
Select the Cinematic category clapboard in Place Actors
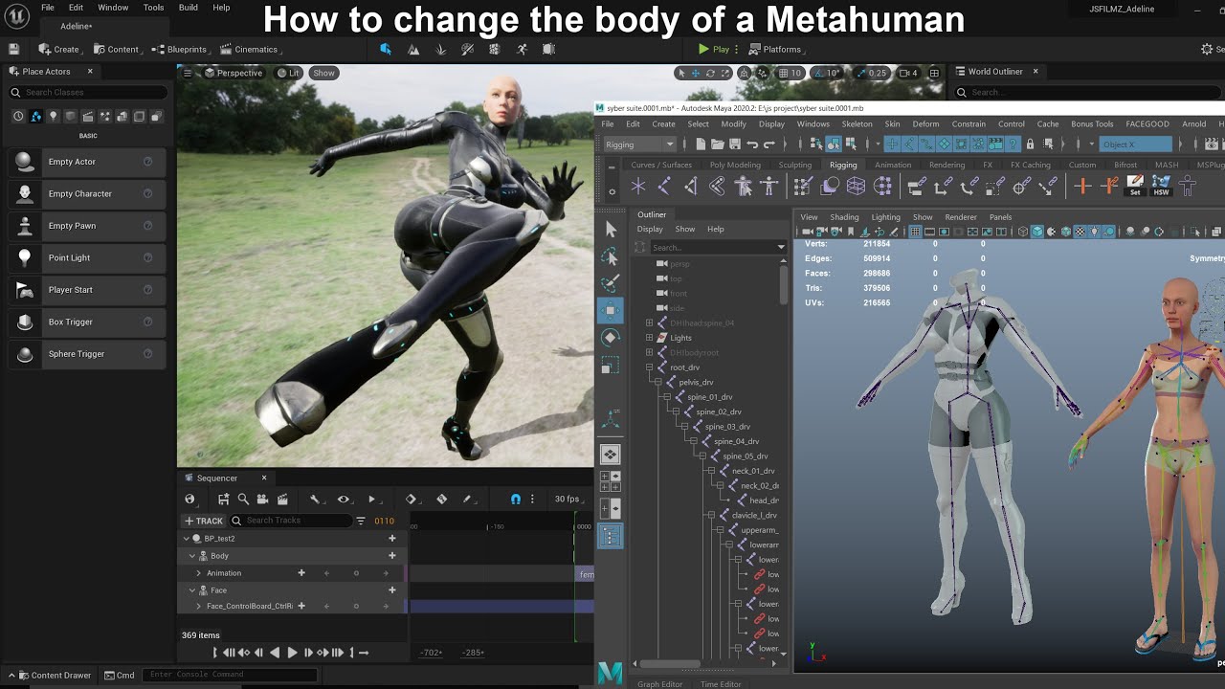pyautogui.click(x=87, y=116)
